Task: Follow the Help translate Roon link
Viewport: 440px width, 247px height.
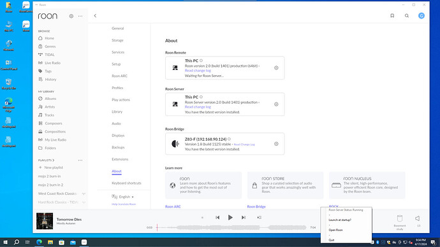Action: click(124, 204)
